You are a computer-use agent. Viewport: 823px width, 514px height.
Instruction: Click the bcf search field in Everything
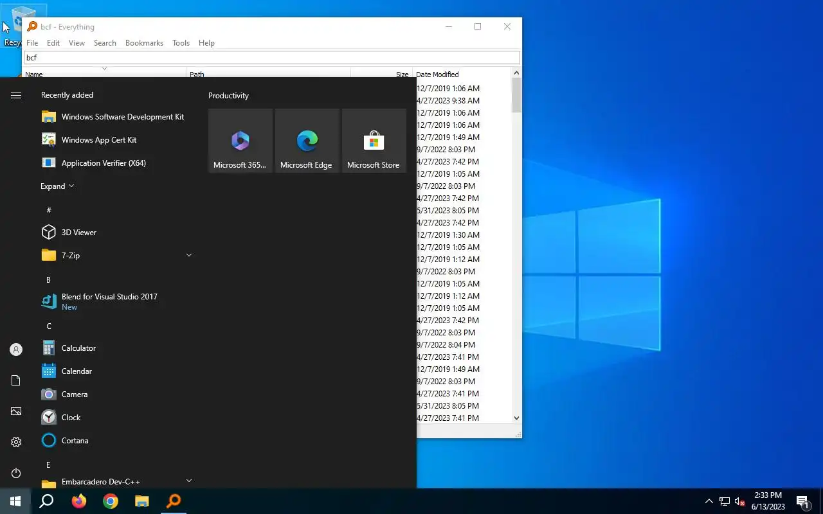point(271,58)
